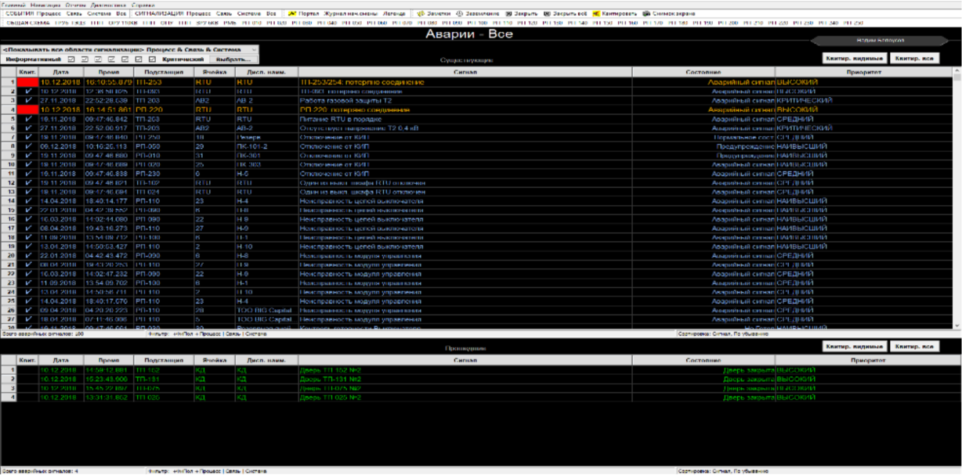Sort upper table by Дата column header
962x475 pixels.
(x=60, y=71)
